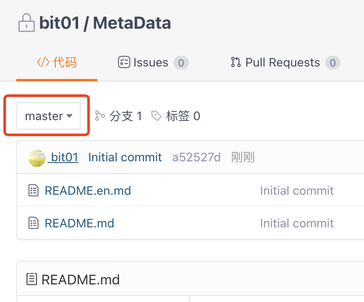364x302 pixels.
Task: Click the bit01 user avatar thumbnail
Action: click(37, 158)
